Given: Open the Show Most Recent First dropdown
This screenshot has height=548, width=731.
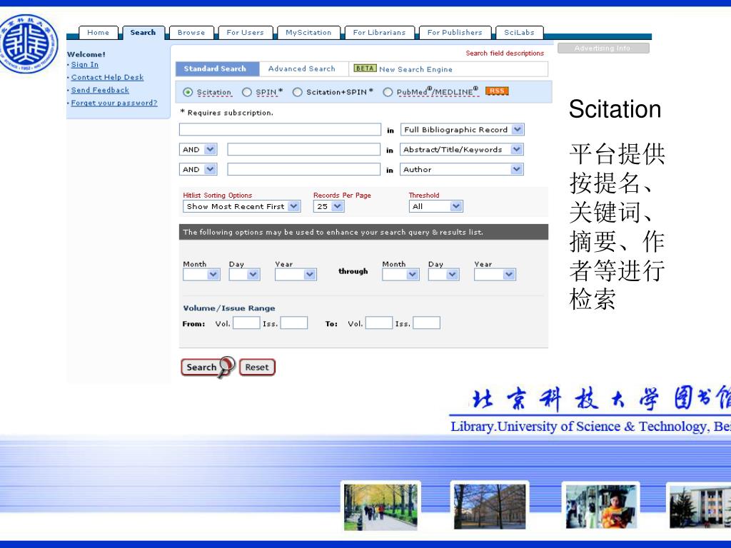Looking at the screenshot, I should [241, 206].
